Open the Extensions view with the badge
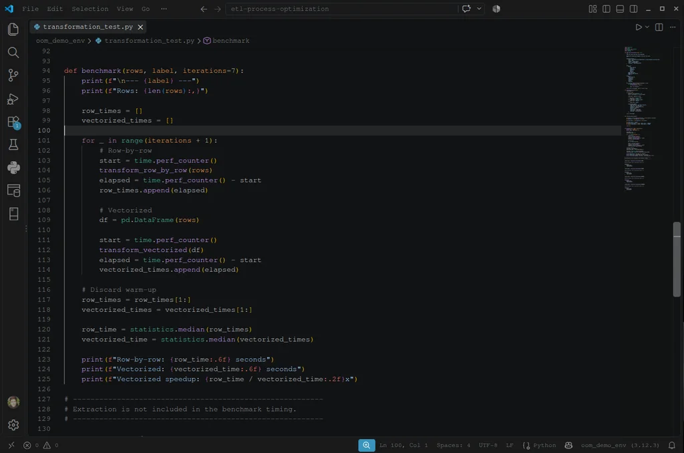 click(x=13, y=122)
